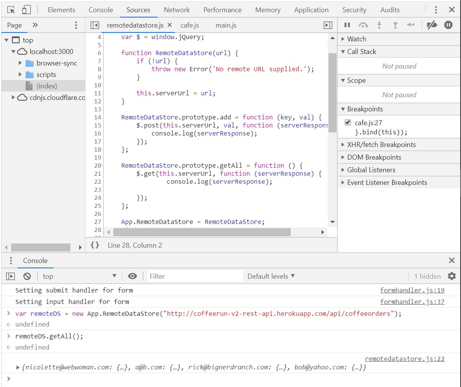Toggle the device toolbar icon
The height and width of the screenshot is (387, 461).
(26, 10)
